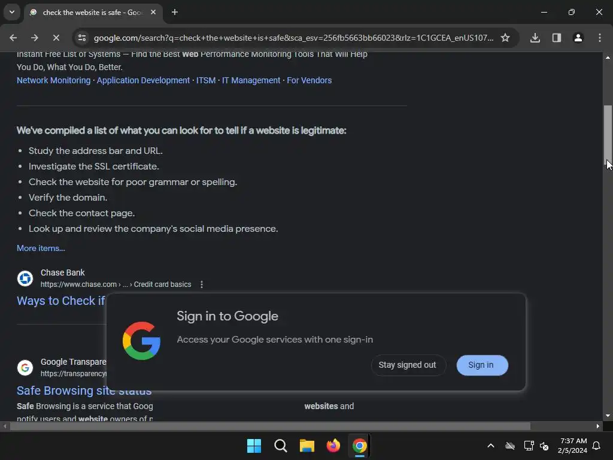Click the Chase Bank favicon
The image size is (613, 460).
(x=25, y=278)
